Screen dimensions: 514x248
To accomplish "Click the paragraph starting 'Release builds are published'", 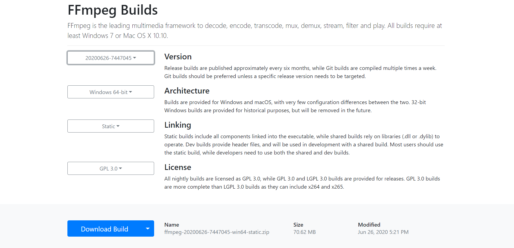I will pyautogui.click(x=300, y=72).
